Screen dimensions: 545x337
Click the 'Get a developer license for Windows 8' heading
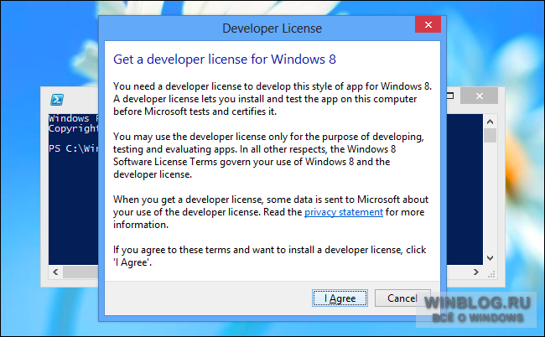(225, 60)
